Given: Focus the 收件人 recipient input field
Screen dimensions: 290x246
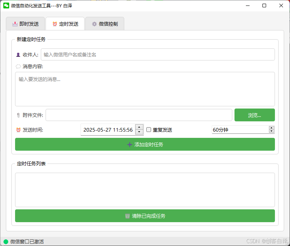Looking at the screenshot, I should coord(158,54).
